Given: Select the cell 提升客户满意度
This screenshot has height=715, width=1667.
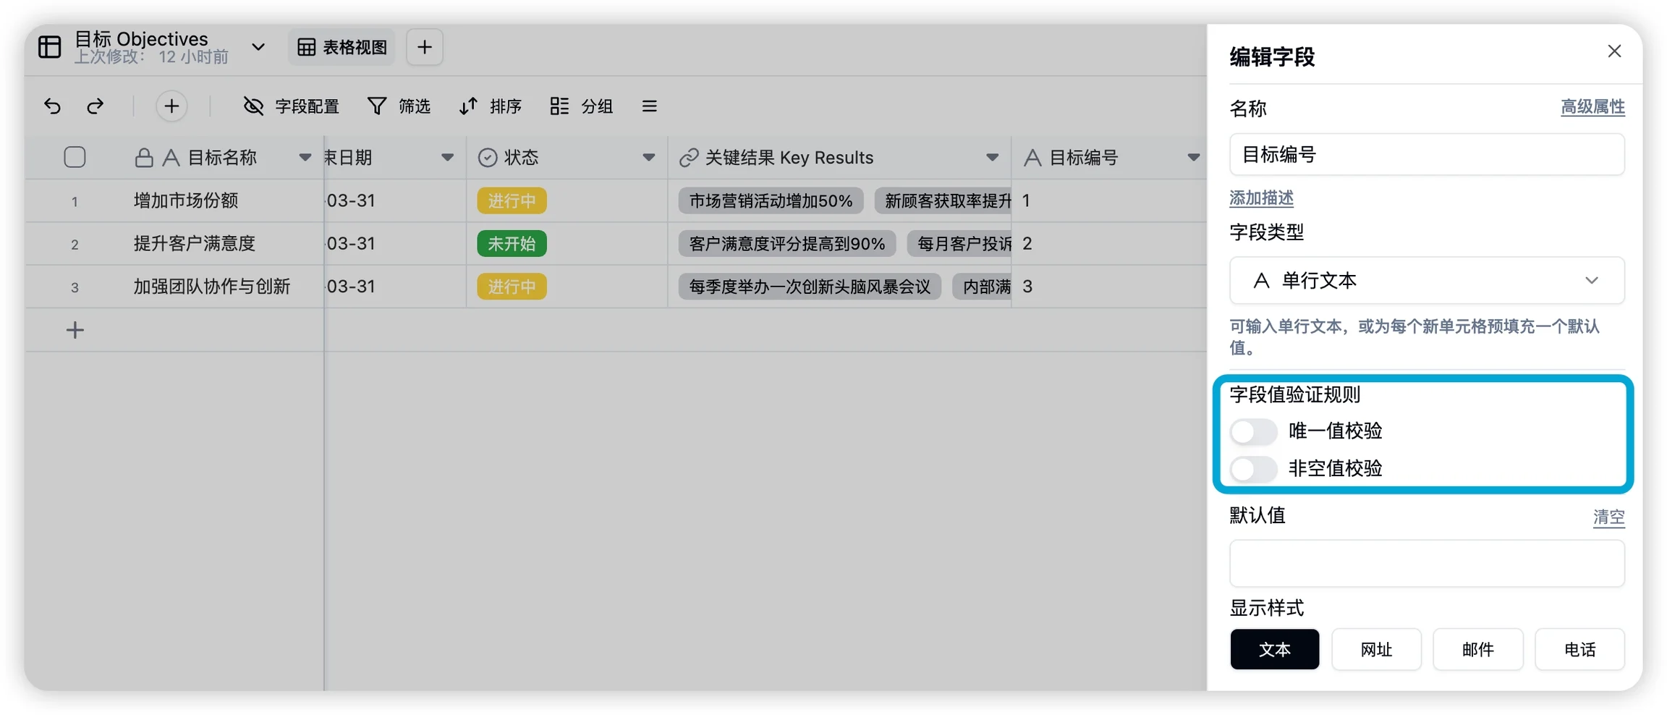Looking at the screenshot, I should pyautogui.click(x=195, y=243).
